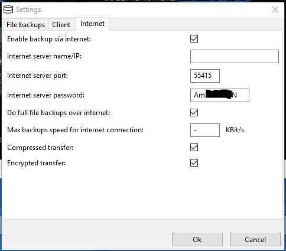Click the Cancel button

click(x=255, y=240)
